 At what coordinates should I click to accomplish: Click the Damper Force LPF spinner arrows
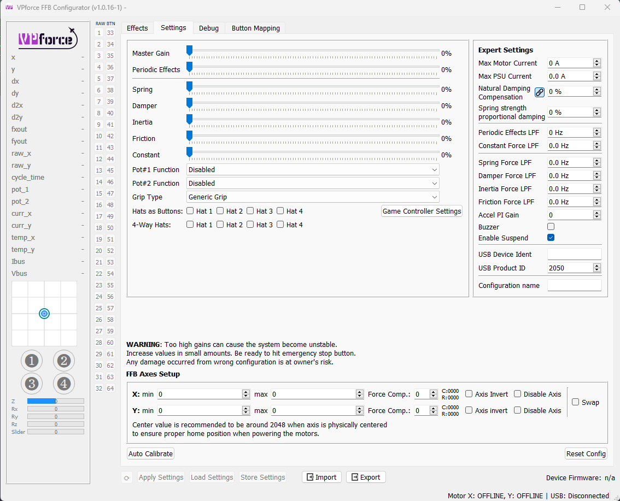tap(597, 175)
